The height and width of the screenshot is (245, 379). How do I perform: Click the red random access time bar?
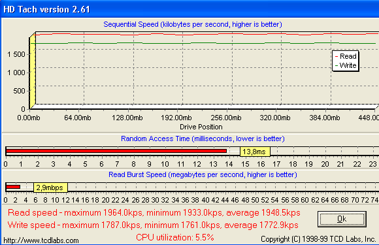point(116,151)
